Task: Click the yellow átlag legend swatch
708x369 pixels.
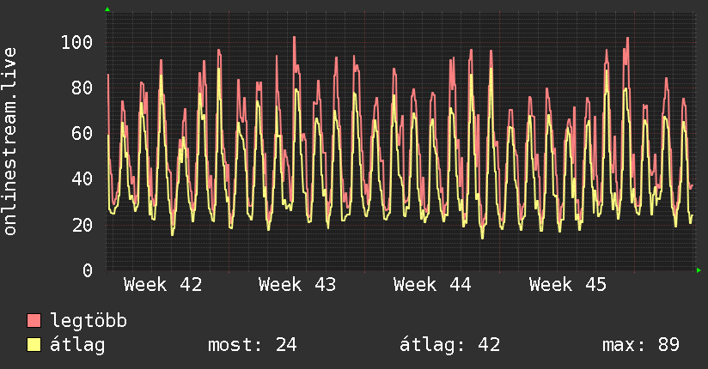Action: [x=34, y=345]
